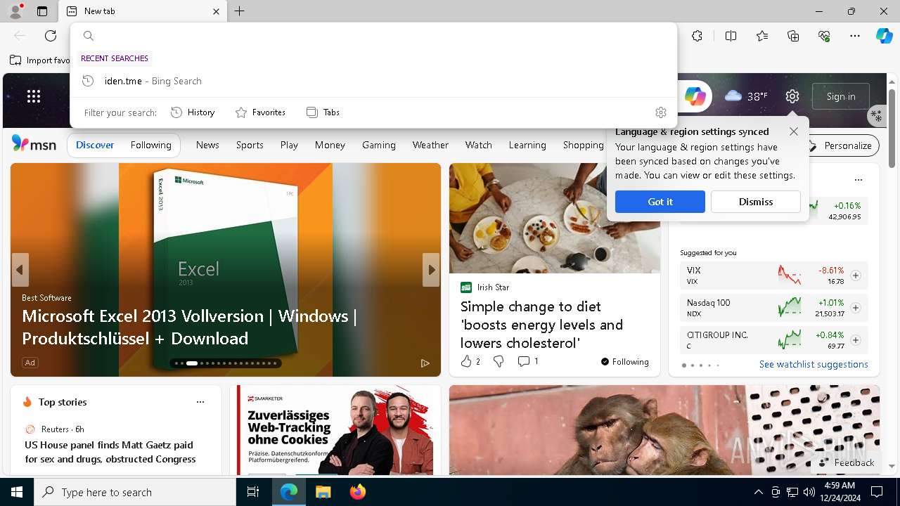The image size is (900, 506).
Task: Open the Copilot sidebar icon
Action: pyautogui.click(x=884, y=36)
